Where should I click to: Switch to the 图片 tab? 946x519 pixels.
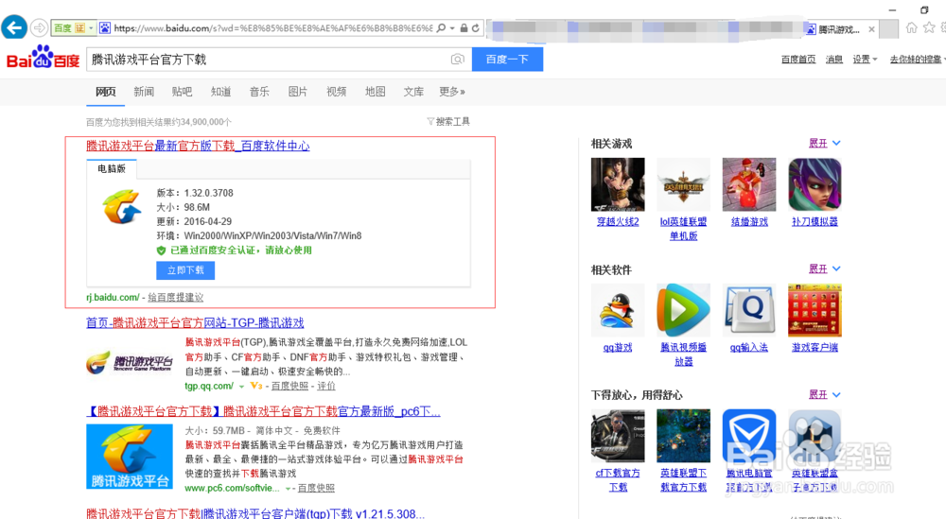click(298, 92)
